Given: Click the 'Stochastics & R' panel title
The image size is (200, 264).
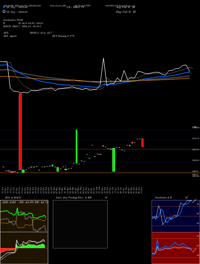Looking at the screenshot, I should [164, 198].
